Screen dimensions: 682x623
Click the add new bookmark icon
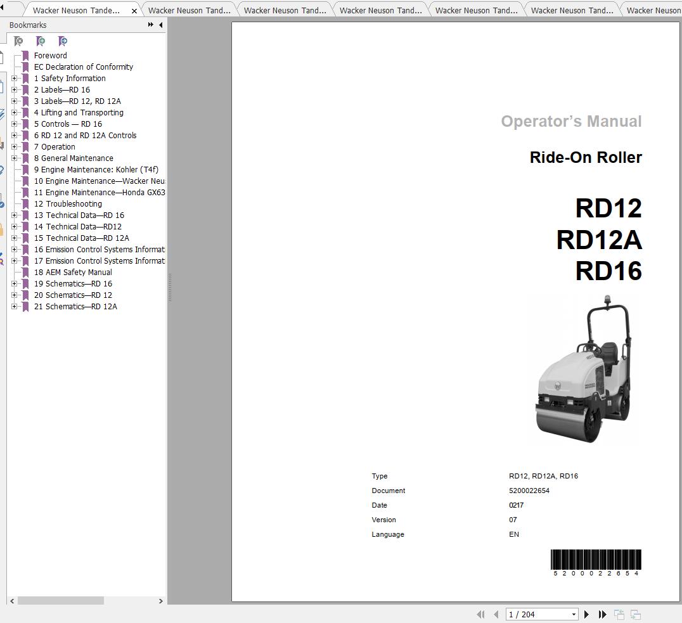coord(40,41)
